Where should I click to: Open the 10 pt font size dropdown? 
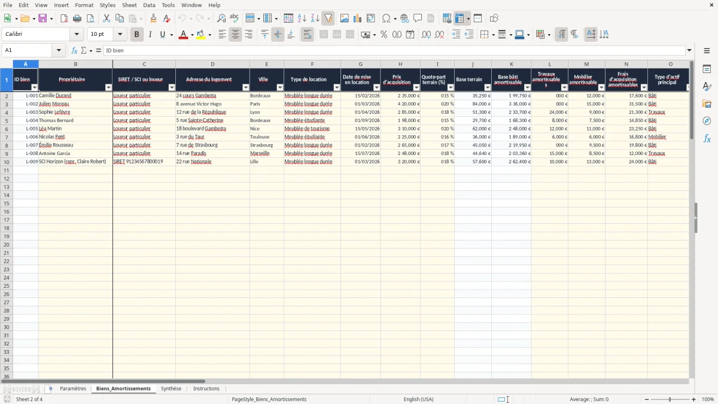120,35
